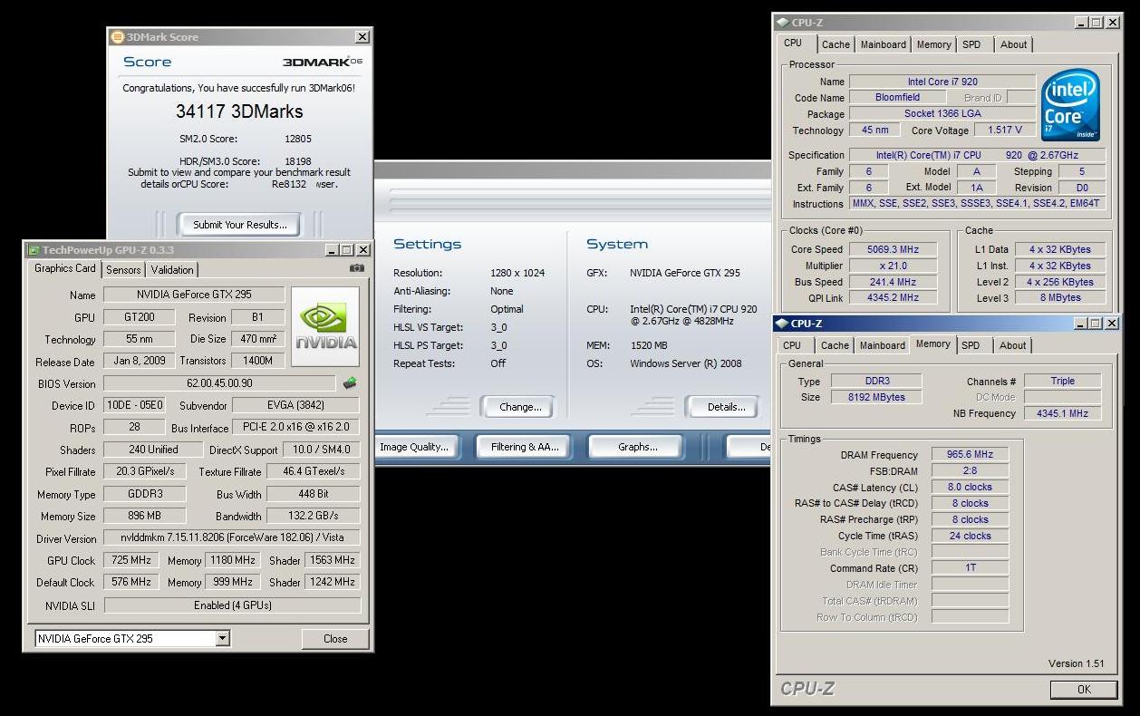Click the Bandwidth 132.2 GB/s value in GPU-Z

click(314, 517)
